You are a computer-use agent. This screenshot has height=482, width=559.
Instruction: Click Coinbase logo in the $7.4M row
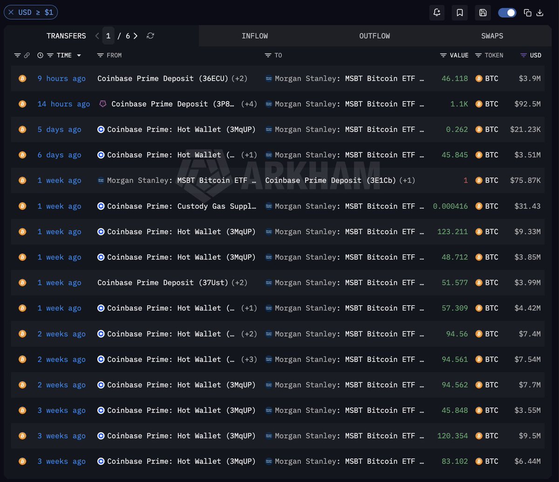click(101, 334)
